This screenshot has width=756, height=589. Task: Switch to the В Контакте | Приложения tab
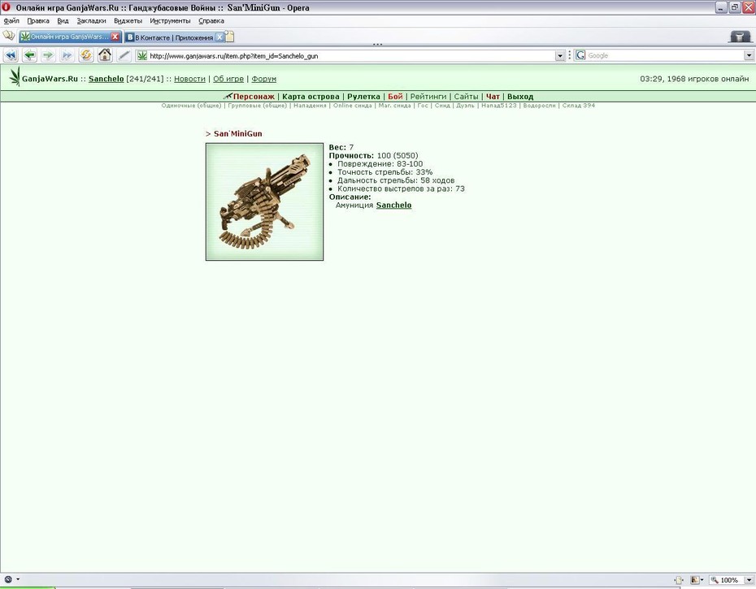click(x=175, y=37)
